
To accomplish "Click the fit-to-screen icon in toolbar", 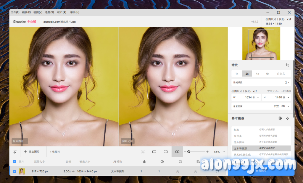I will 143,152.
